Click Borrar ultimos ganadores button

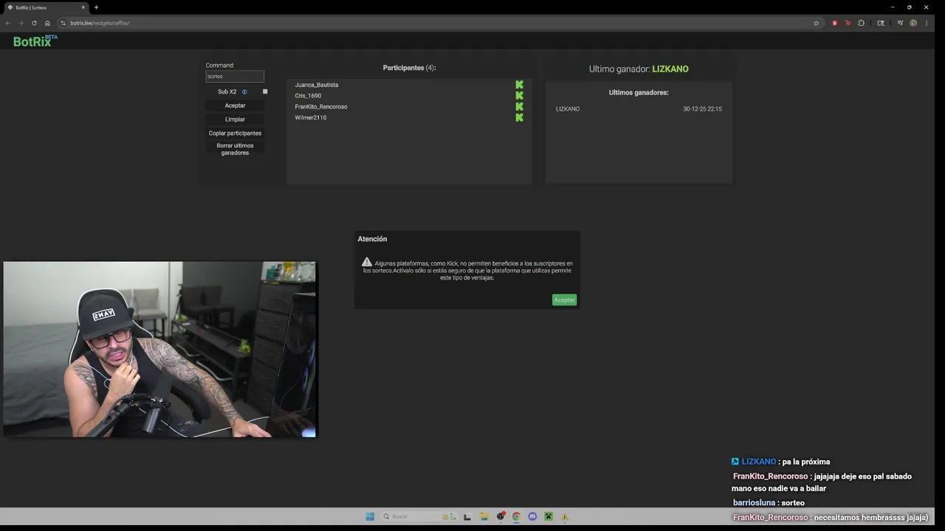pos(235,149)
